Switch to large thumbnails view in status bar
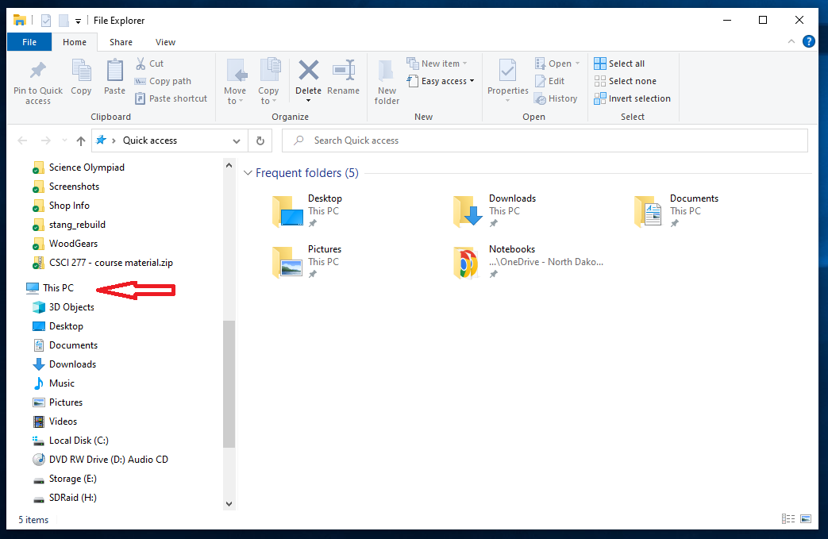Screen dimensions: 828x539 pos(806,519)
